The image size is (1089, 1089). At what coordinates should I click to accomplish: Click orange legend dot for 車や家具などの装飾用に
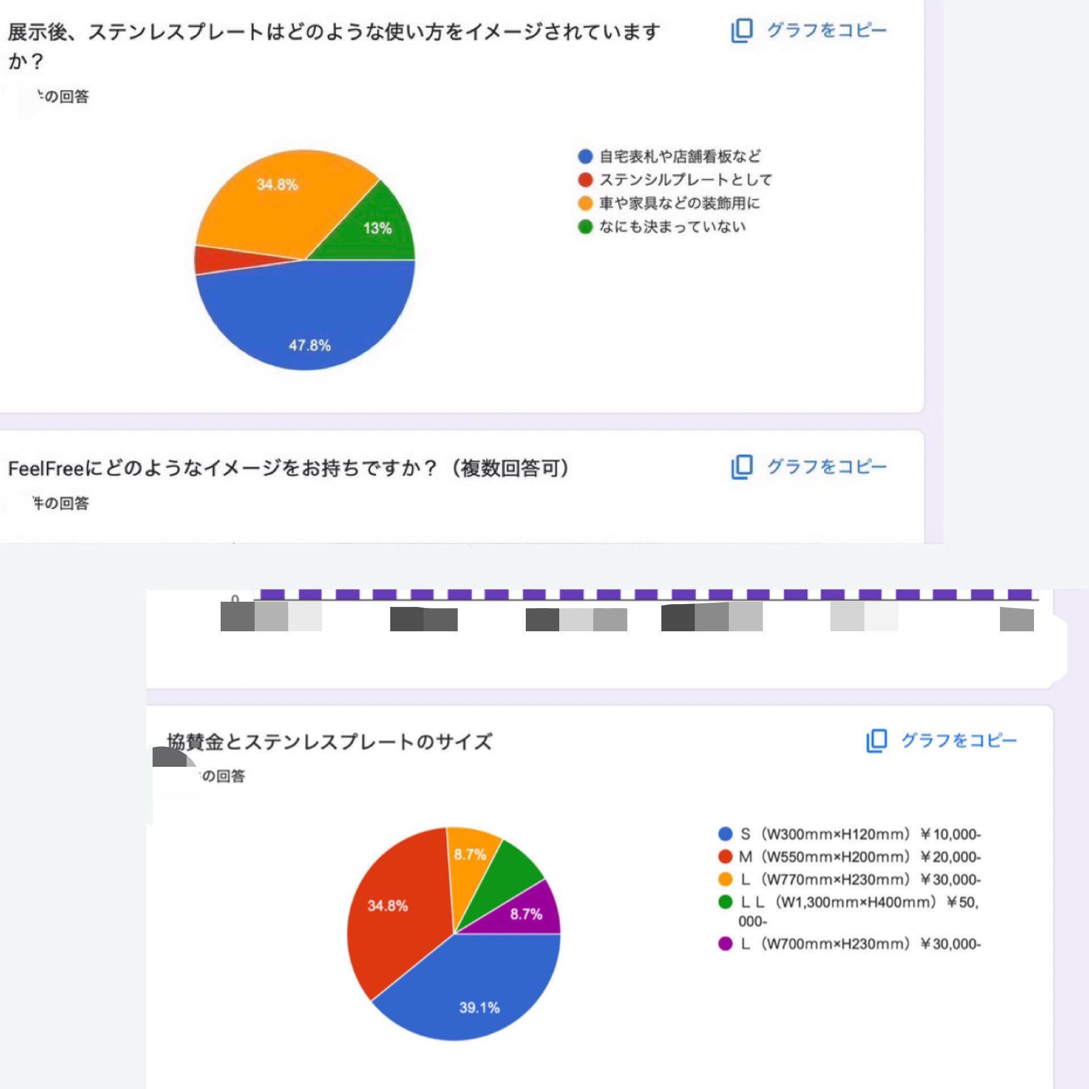(x=585, y=203)
